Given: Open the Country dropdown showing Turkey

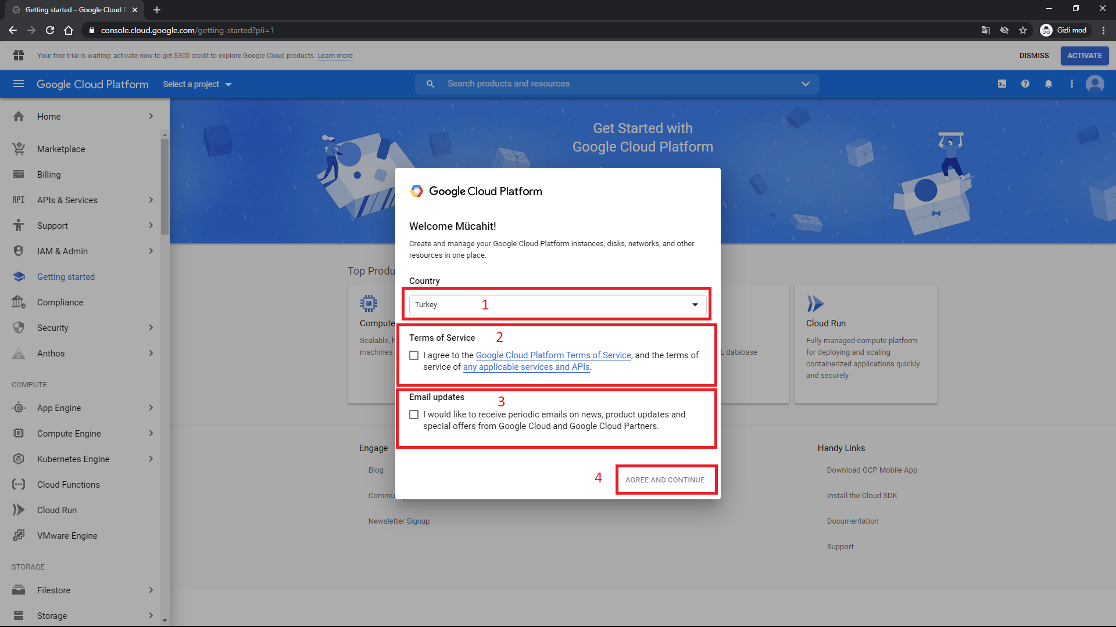Looking at the screenshot, I should (x=557, y=305).
